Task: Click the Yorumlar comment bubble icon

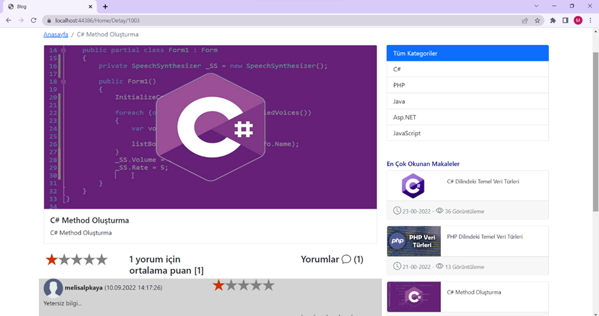Action: (346, 260)
